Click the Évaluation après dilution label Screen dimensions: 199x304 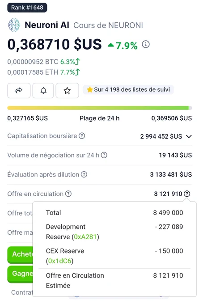(43, 174)
